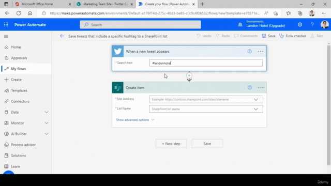Open Process advisor in the sidebar
The width and height of the screenshot is (331, 186).
(x=23, y=145)
